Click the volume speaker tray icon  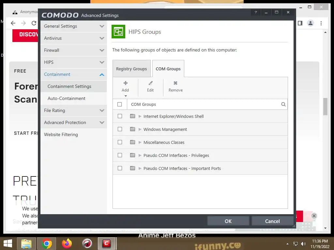303,243
